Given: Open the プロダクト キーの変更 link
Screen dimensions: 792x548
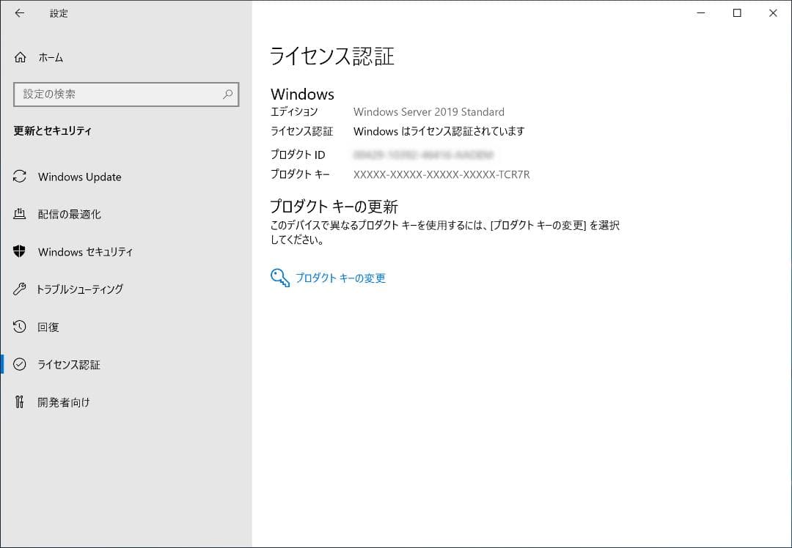Looking at the screenshot, I should coord(341,278).
